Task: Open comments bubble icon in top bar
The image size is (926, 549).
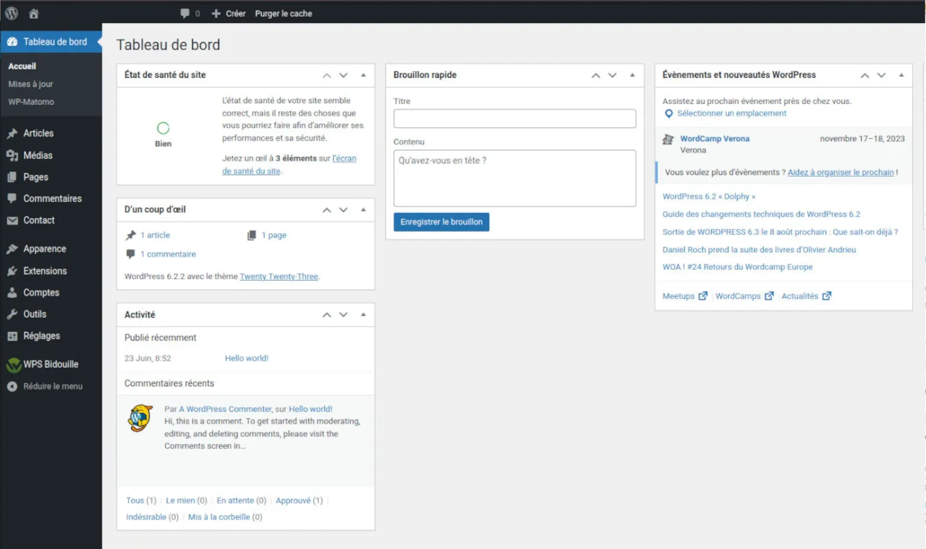Action: [185, 13]
